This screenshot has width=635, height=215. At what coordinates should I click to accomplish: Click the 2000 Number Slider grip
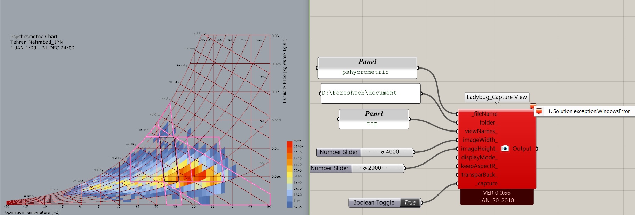(365, 168)
